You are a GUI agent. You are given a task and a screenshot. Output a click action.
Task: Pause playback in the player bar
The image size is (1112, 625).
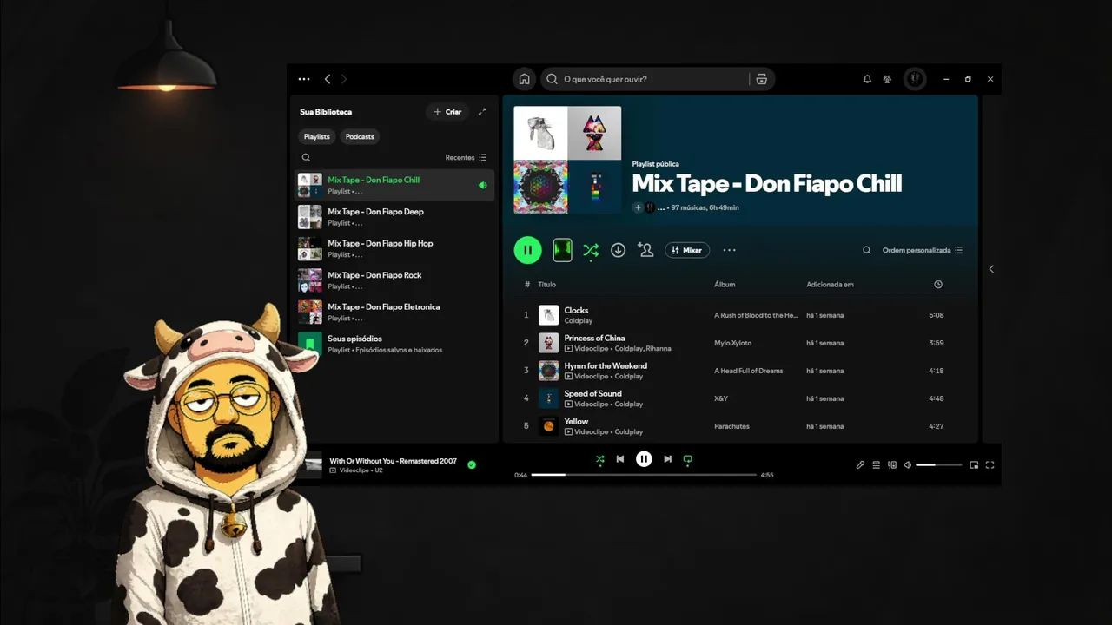644,459
